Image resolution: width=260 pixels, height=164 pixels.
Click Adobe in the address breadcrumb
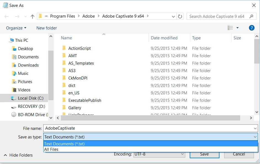pyautogui.click(x=89, y=16)
